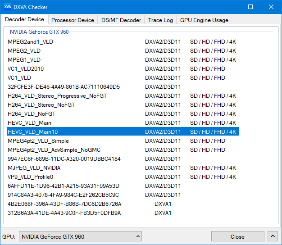
Task: Select the MPEG4pt2_VLD_Simple entry
Action: pyautogui.click(x=38, y=141)
